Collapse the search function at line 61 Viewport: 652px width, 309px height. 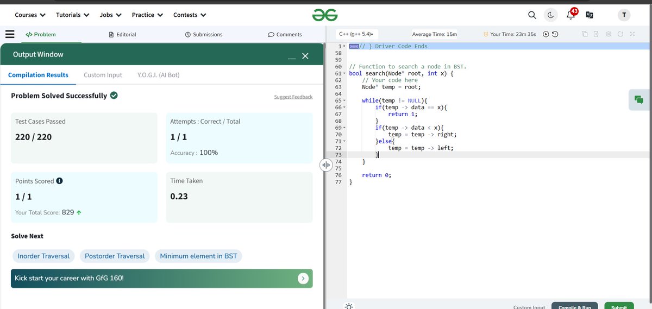pyautogui.click(x=344, y=73)
